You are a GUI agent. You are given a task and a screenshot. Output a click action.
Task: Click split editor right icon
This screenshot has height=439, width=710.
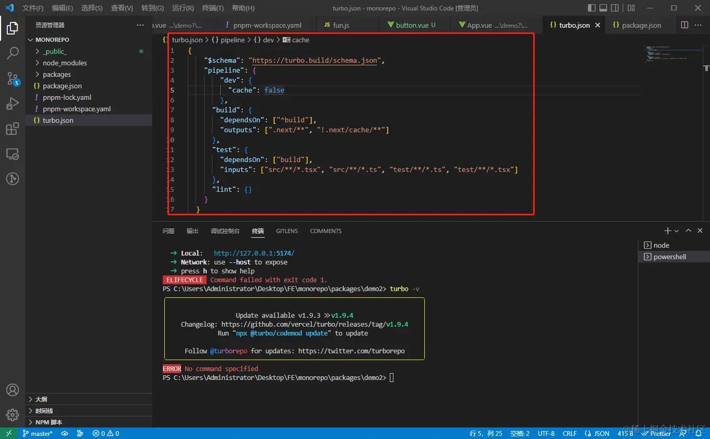coord(684,25)
